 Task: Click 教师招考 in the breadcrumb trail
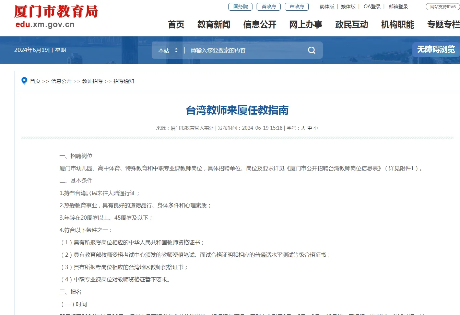92,81
